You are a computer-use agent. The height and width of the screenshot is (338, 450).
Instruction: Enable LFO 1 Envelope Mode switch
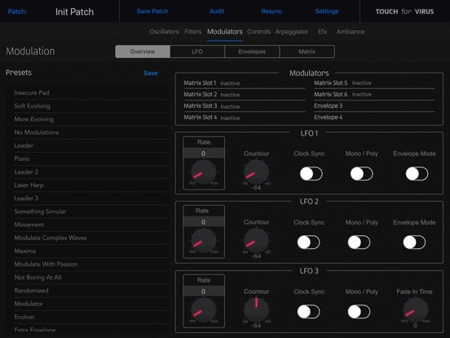coord(417,174)
